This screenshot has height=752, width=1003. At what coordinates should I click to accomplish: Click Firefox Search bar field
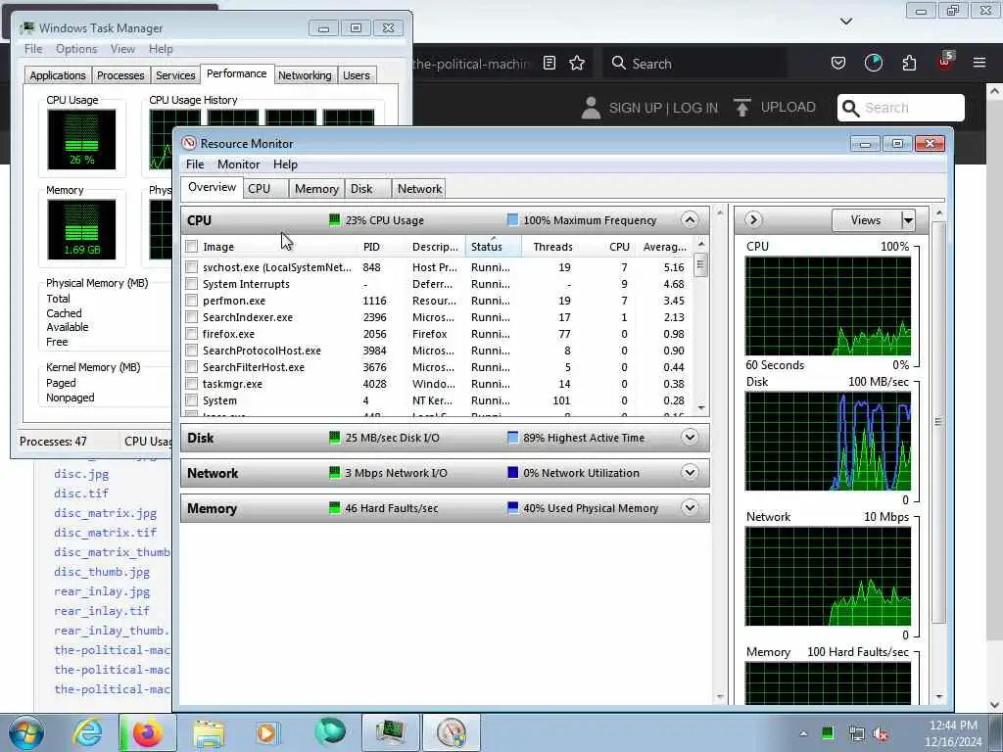[694, 64]
